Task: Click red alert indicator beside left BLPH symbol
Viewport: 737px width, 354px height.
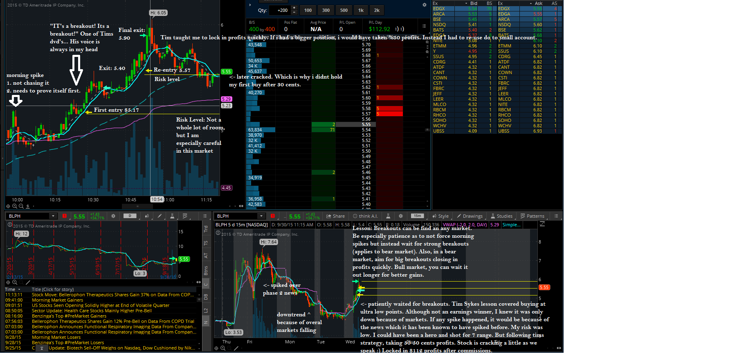Action: pos(65,216)
